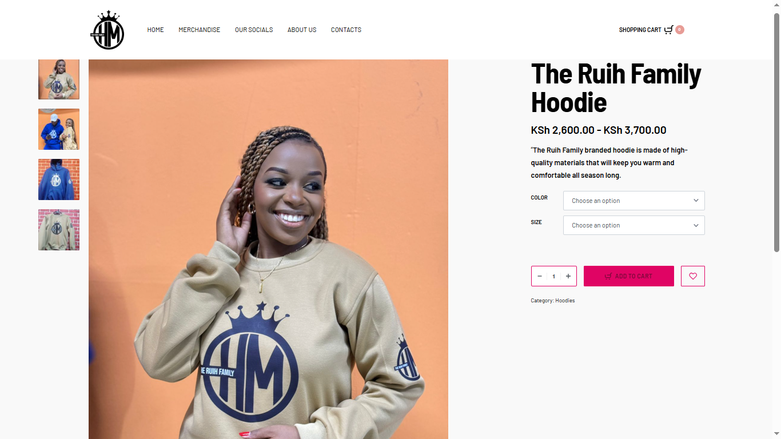Image resolution: width=781 pixels, height=439 pixels.
Task: Increase quantity with plus button
Action: pyautogui.click(x=568, y=276)
